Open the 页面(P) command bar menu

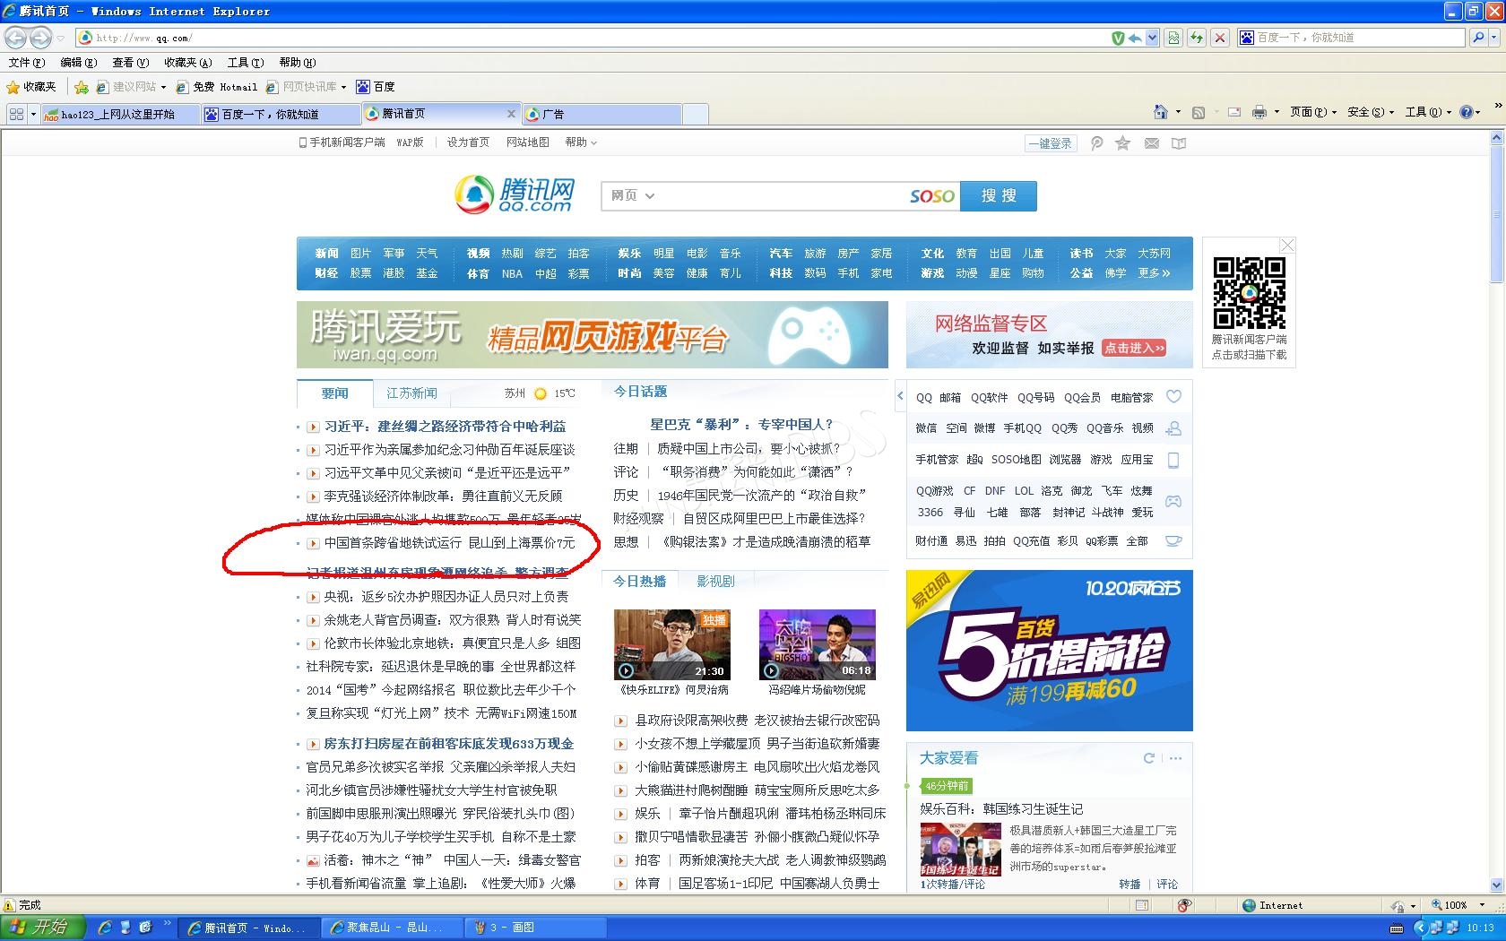(1313, 112)
